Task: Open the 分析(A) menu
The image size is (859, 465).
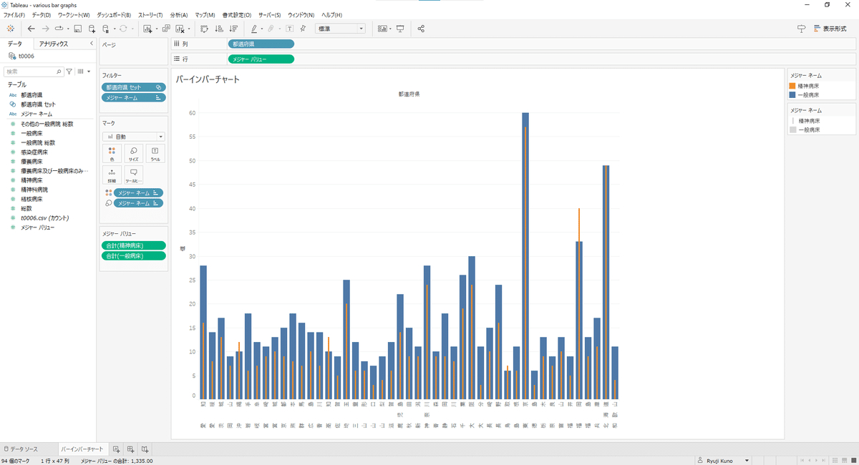Action: pyautogui.click(x=179, y=15)
